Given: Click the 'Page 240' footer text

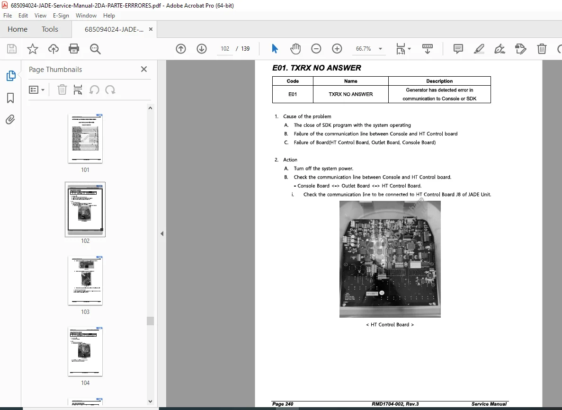Looking at the screenshot, I should coord(283,404).
